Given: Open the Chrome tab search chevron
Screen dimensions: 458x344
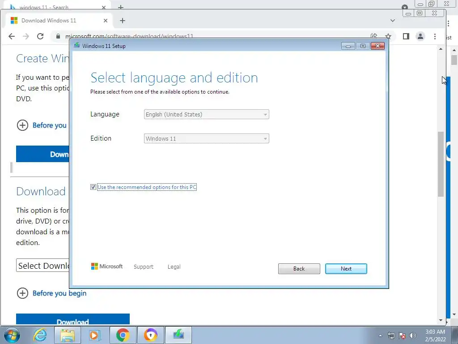Looking at the screenshot, I should 393,21.
